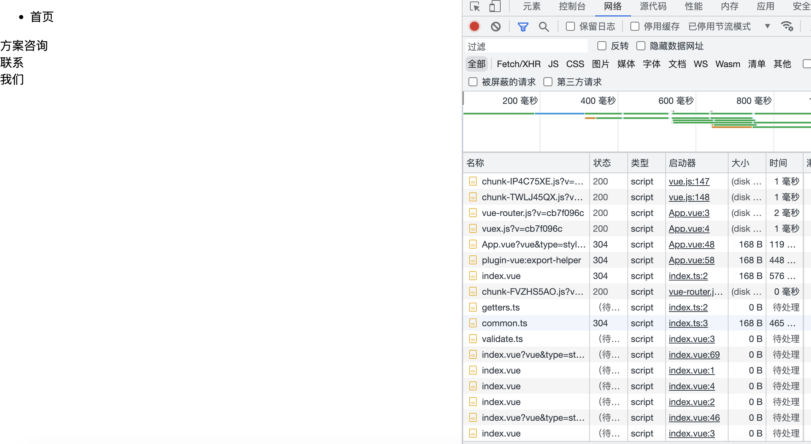The width and height of the screenshot is (811, 444).
Task: Click the 600 毫秒 timeline overview marker
Action: [x=676, y=101]
